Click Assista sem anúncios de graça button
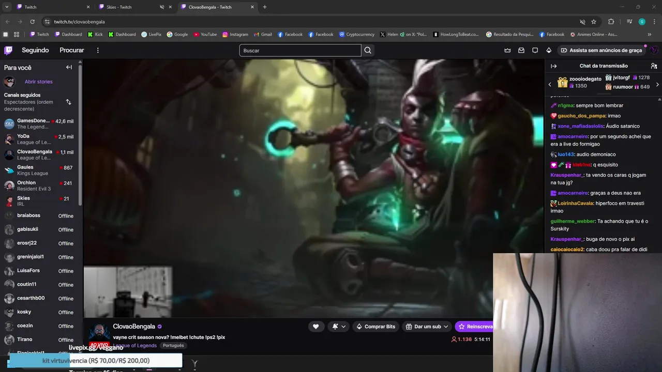662x372 pixels. click(601, 50)
